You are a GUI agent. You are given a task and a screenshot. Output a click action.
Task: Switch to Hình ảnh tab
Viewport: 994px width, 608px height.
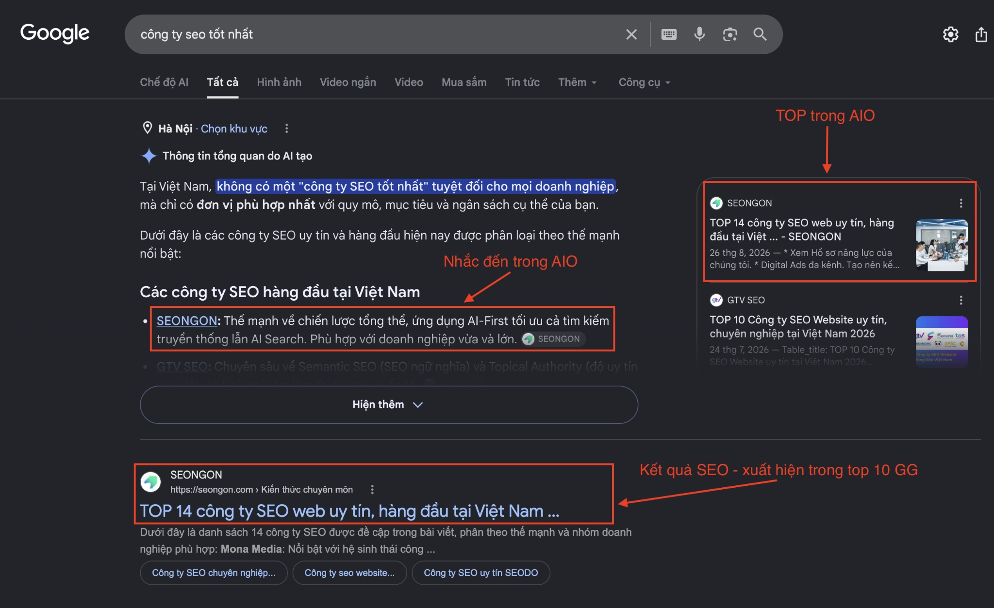[x=279, y=82]
